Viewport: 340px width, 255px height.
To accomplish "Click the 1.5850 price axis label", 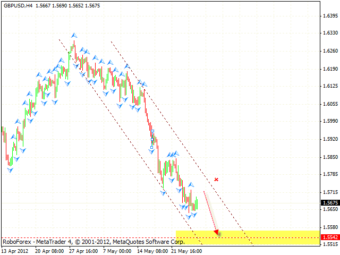I will [330, 157].
